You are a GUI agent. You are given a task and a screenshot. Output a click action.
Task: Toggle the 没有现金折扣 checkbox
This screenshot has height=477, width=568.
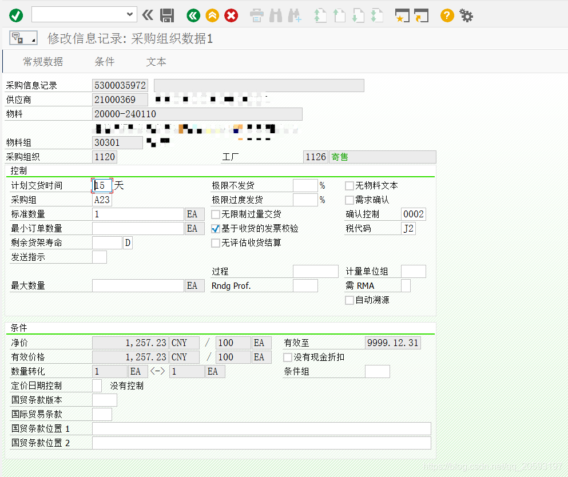pos(288,357)
